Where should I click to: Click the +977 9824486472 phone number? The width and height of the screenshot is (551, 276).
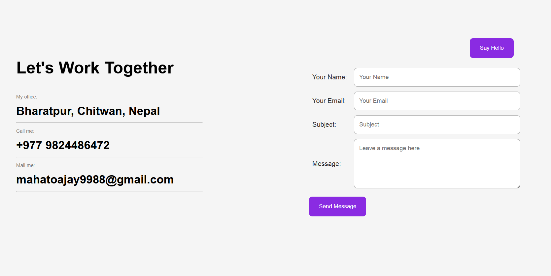63,145
